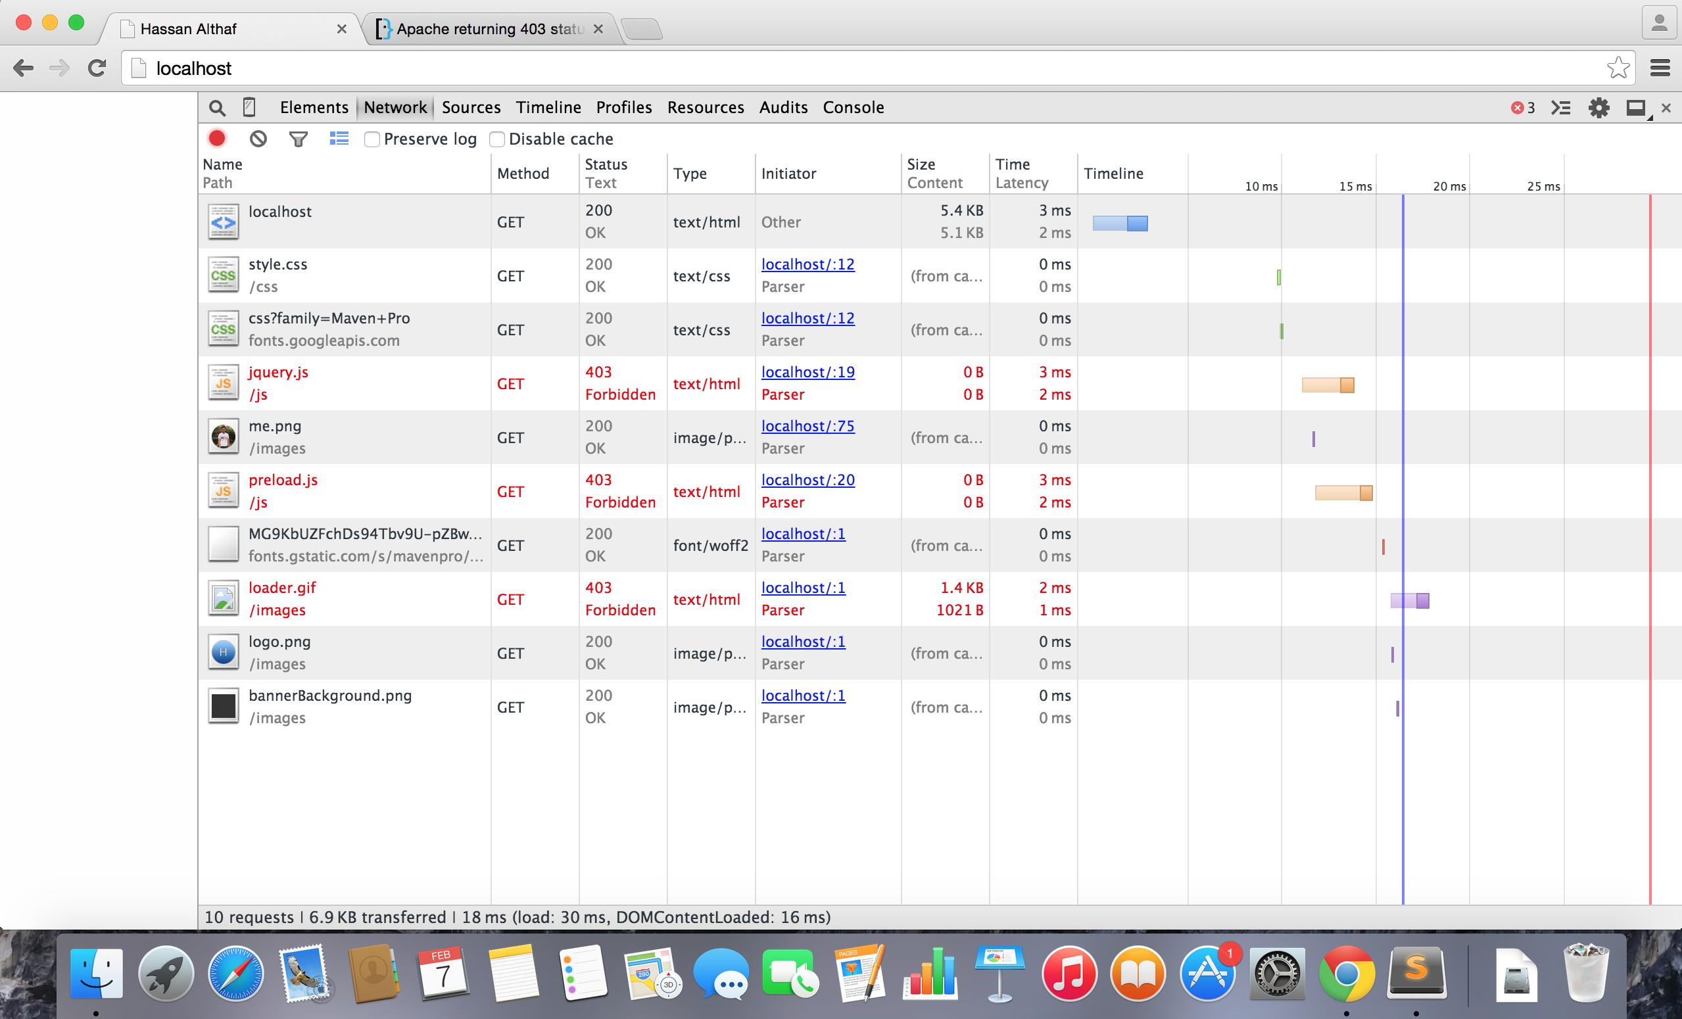The height and width of the screenshot is (1019, 1682).
Task: Click the preload.js script file icon
Action: (x=223, y=490)
